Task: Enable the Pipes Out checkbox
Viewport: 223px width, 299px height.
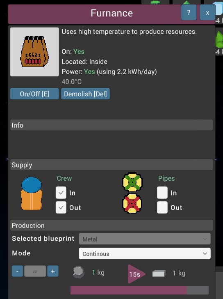Action: [x=162, y=207]
